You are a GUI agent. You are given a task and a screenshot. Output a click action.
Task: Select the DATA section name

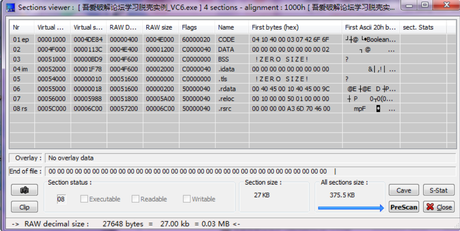pos(226,49)
